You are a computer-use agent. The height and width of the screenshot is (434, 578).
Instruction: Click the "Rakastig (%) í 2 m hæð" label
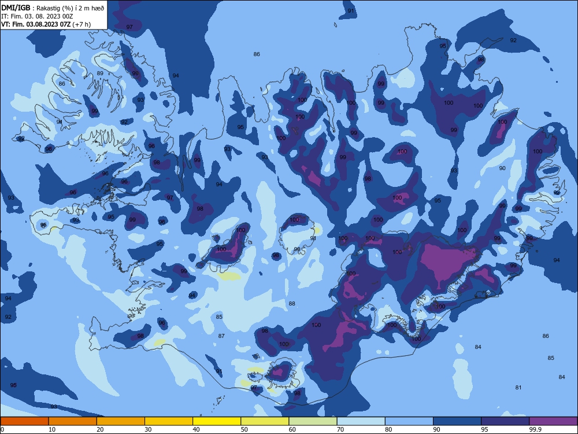[70, 8]
